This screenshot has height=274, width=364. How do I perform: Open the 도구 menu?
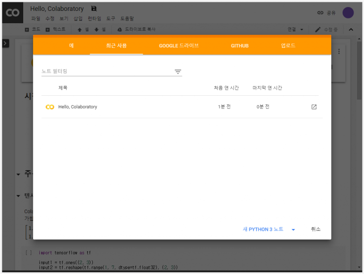point(111,18)
